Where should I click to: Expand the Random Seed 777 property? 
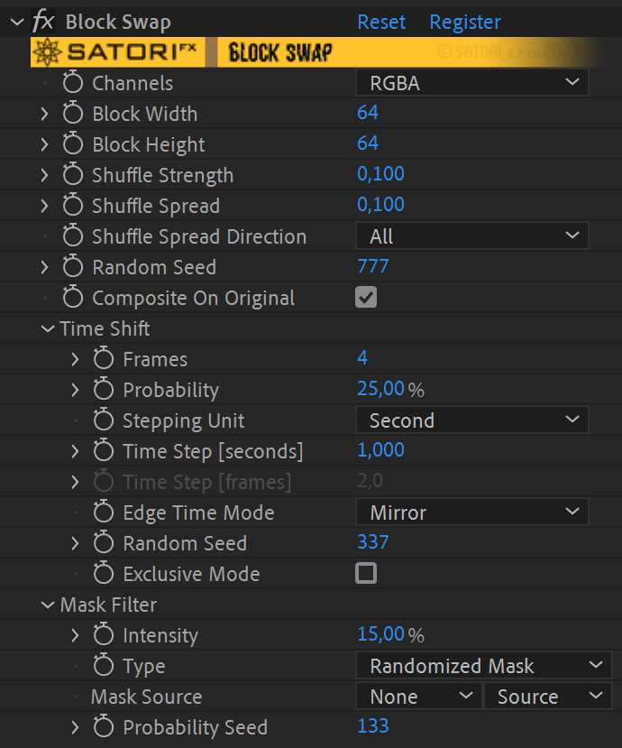[x=44, y=267]
